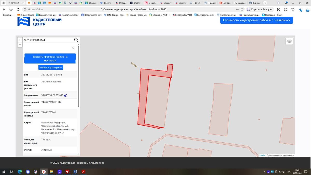Open the map layers switcher
Screen dimensions: 311x175
tap(289, 41)
